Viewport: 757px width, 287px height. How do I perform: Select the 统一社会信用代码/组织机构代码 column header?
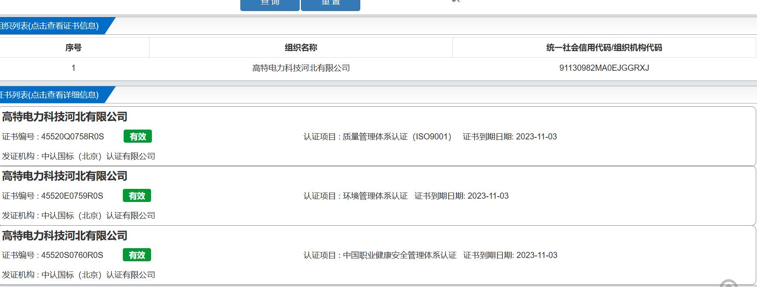pyautogui.click(x=604, y=47)
